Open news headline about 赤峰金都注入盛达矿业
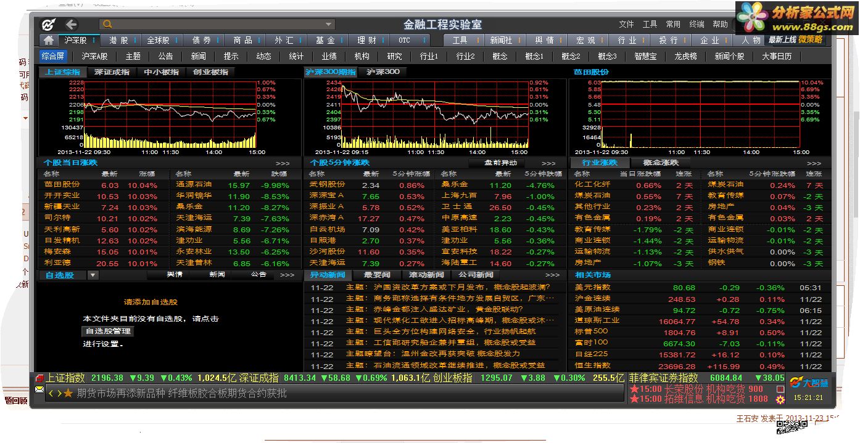Image resolution: width=860 pixels, height=443 pixels. (x=434, y=309)
